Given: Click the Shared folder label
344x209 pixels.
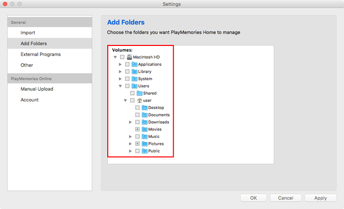Looking at the screenshot, I should [x=150, y=93].
